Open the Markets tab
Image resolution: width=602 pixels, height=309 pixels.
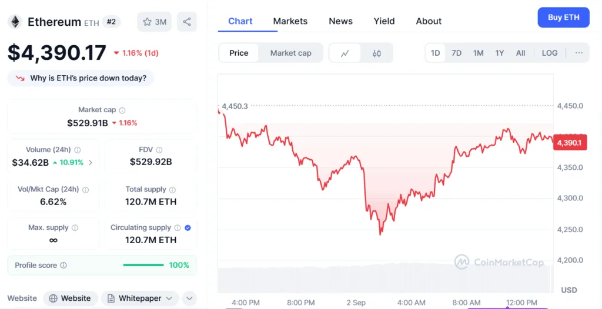coord(290,21)
